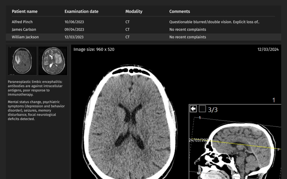Click examination date 09/04/2023
The width and height of the screenshot is (287, 179).
(x=74, y=30)
